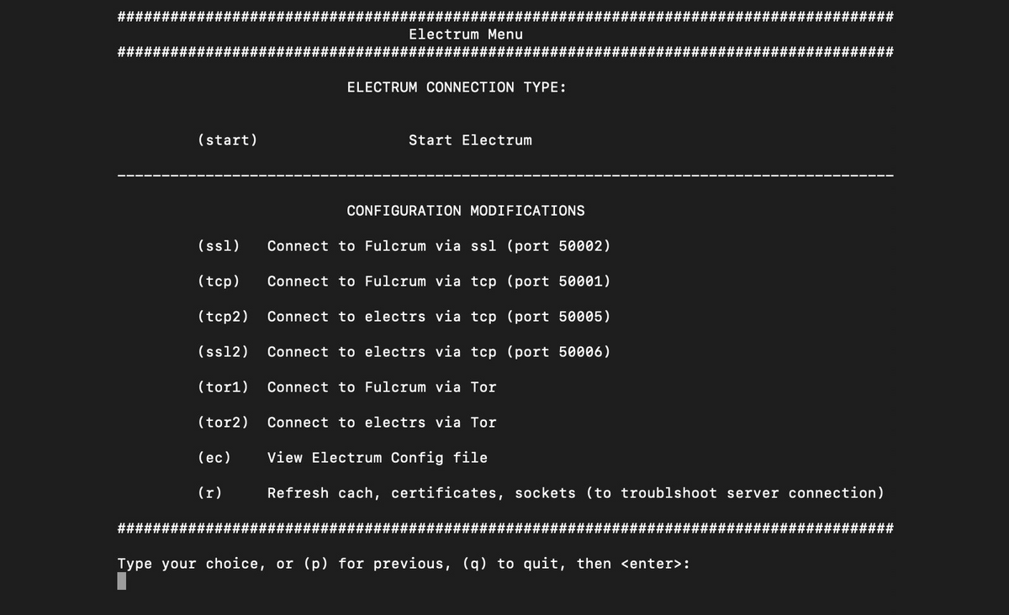Viewport: 1009px width, 615px height.
Task: Pick electrs via tcp port 50005
Action: (438, 317)
